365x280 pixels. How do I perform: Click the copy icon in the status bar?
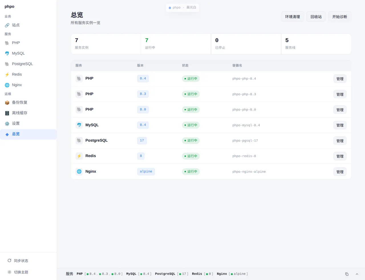pos(347,274)
